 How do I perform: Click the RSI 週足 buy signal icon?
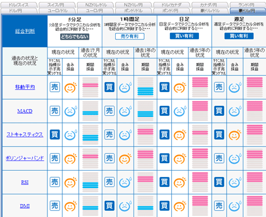pyautogui.click(x=219, y=182)
